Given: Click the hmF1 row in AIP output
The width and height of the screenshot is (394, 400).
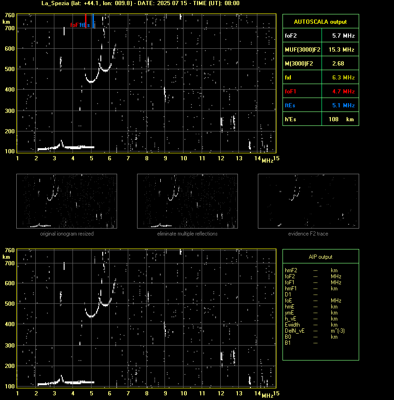Looking at the screenshot, I should [311, 289].
